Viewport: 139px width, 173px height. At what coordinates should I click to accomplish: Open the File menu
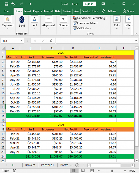[7, 11]
